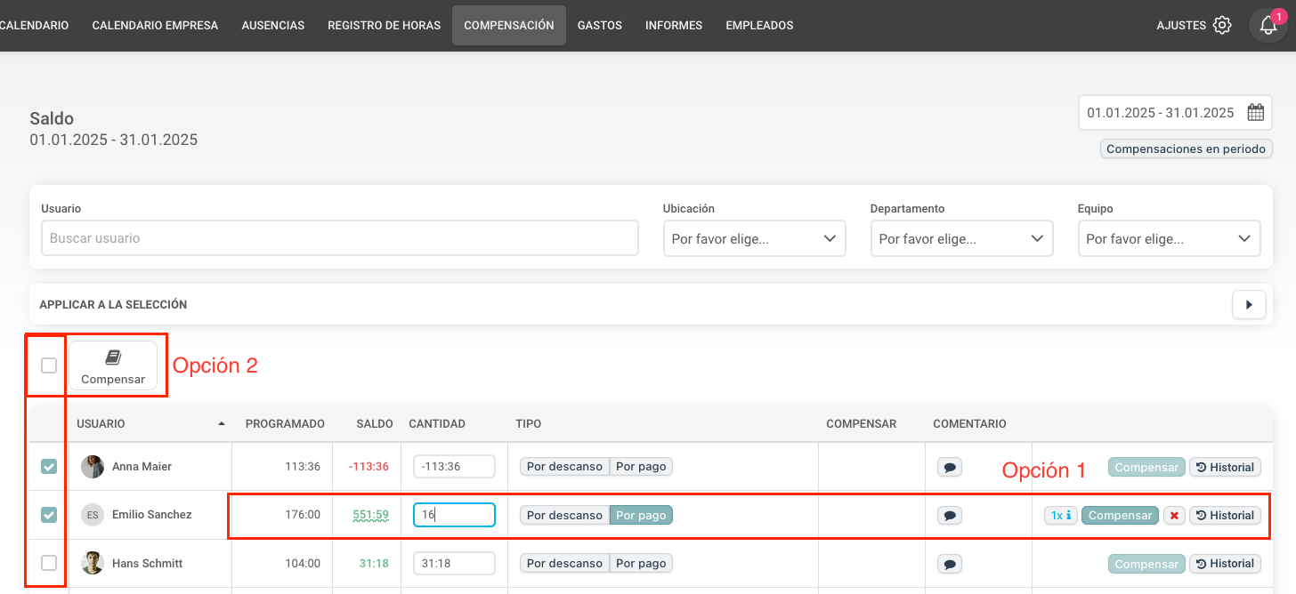Viewport: 1296px width, 594px height.
Task: Click comment bubble icon for Anna Maier
Action: point(950,467)
